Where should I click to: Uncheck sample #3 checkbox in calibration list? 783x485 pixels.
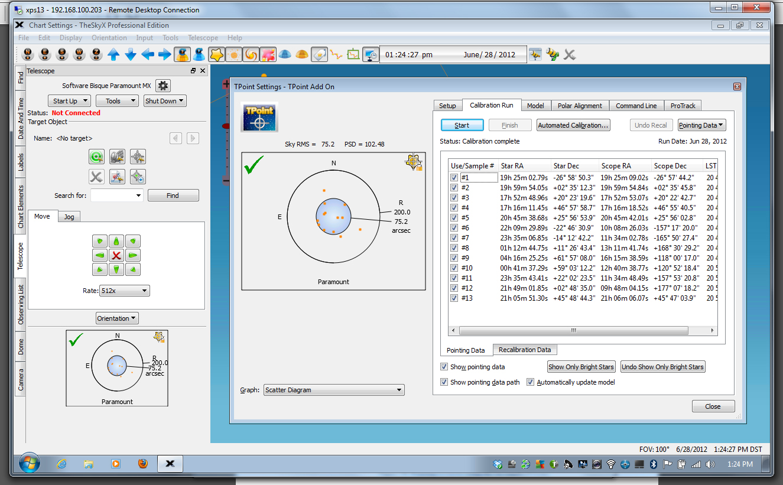tap(454, 197)
